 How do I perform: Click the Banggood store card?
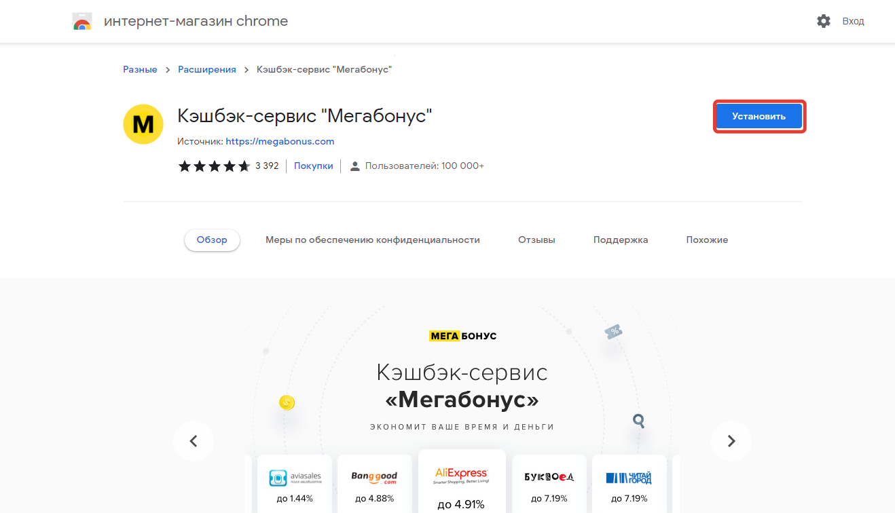click(x=374, y=484)
